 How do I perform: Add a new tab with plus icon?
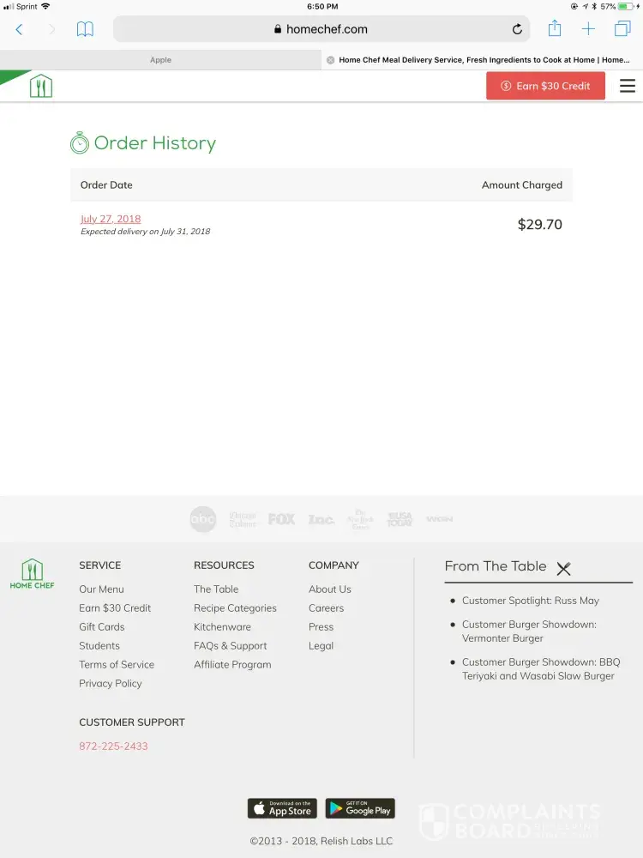(x=588, y=29)
